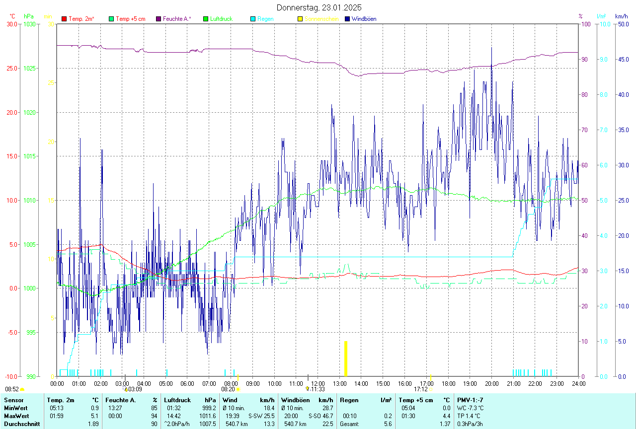Click the minimum humidity time 13:27
Screen dimensions: 636x429
pos(116,408)
